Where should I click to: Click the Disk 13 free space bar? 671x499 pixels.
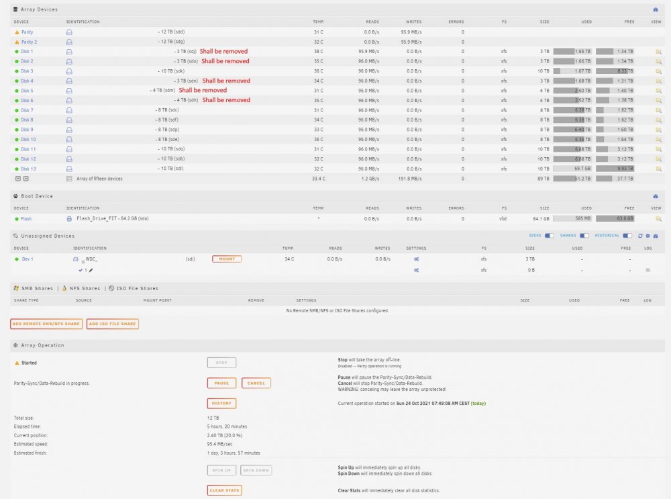[x=615, y=169]
